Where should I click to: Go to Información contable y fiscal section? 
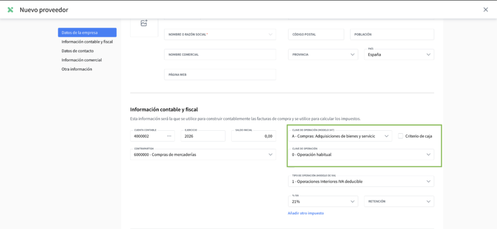[87, 42]
